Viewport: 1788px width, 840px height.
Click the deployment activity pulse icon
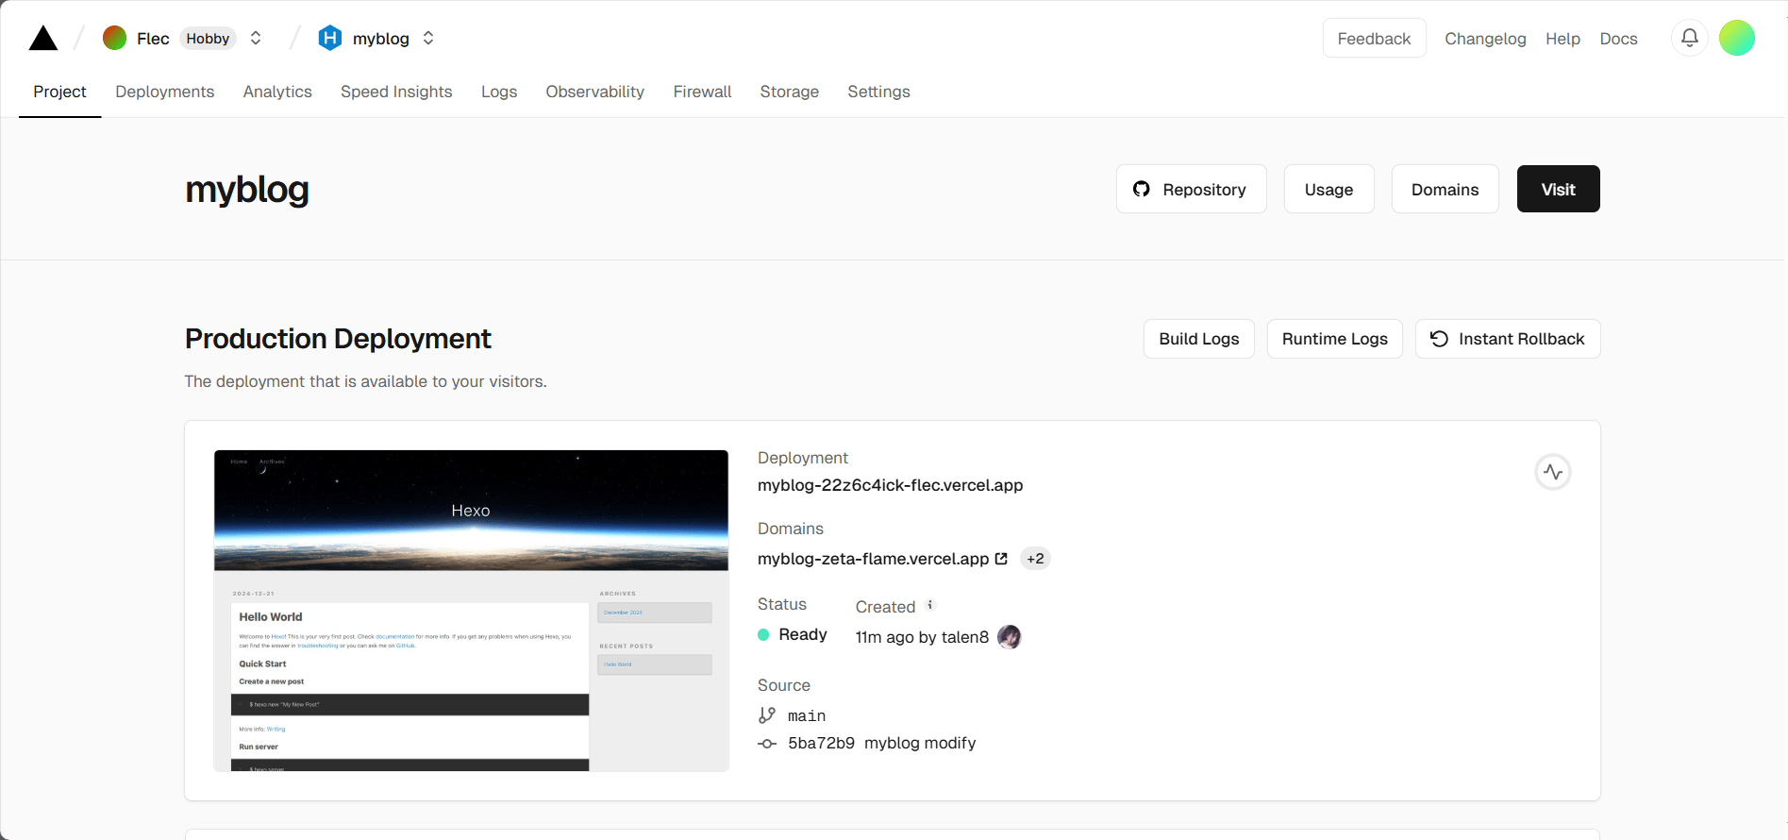click(1552, 472)
